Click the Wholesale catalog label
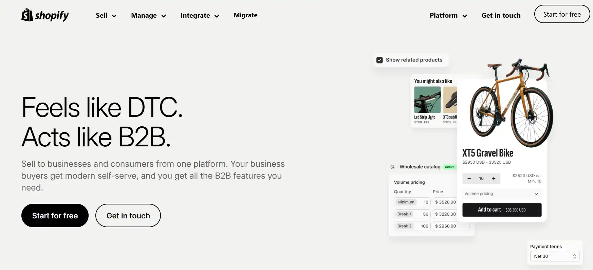This screenshot has width=593, height=270. [420, 167]
